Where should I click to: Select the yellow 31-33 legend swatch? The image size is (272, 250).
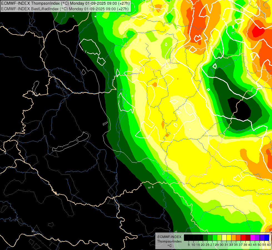click(x=229, y=237)
